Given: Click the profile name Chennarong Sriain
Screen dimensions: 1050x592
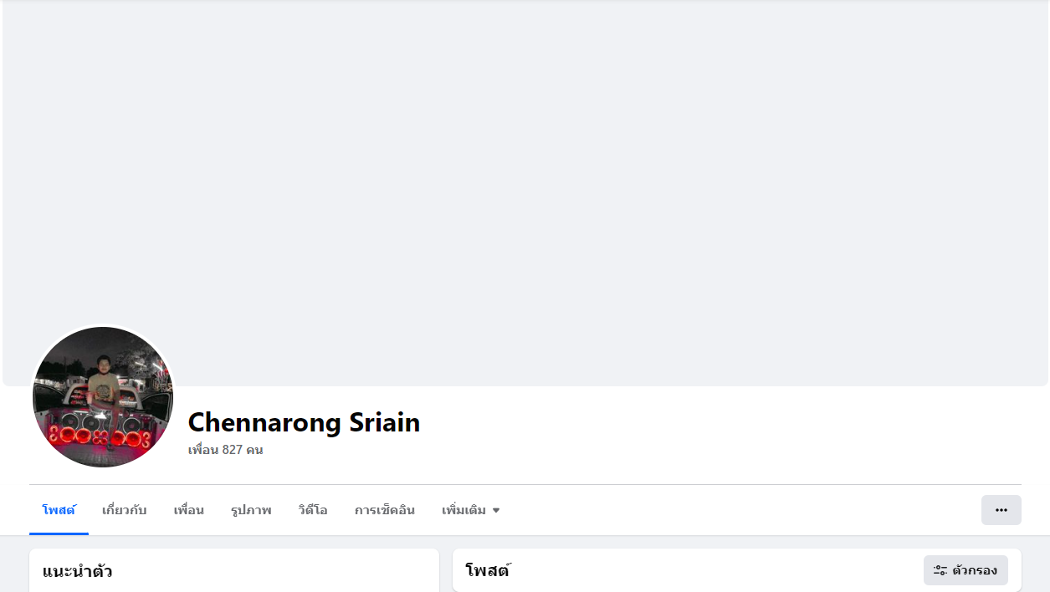Looking at the screenshot, I should pos(304,422).
